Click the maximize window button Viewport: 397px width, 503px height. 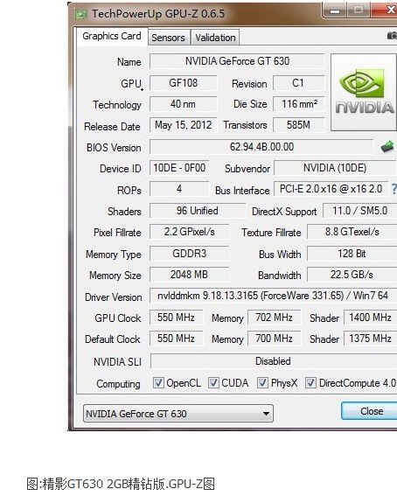point(359,10)
